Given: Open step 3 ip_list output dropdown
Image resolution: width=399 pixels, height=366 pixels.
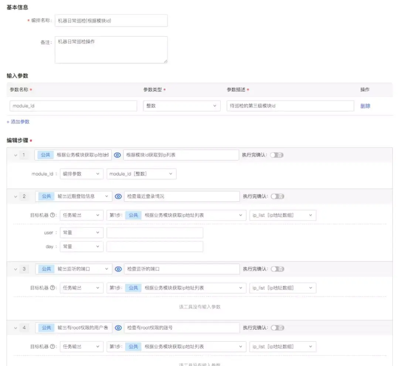Looking at the screenshot, I should (x=283, y=288).
